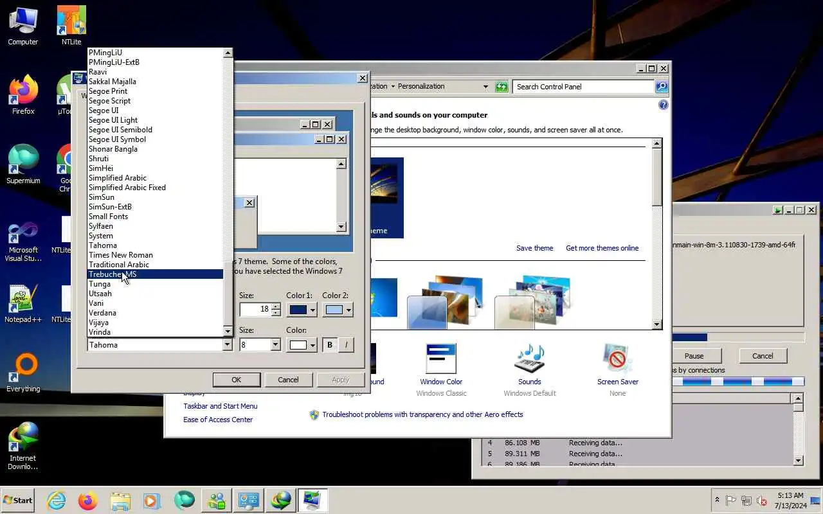Screen dimensions: 823x514
Task: Click the muted volume tray icon
Action: tap(762, 501)
